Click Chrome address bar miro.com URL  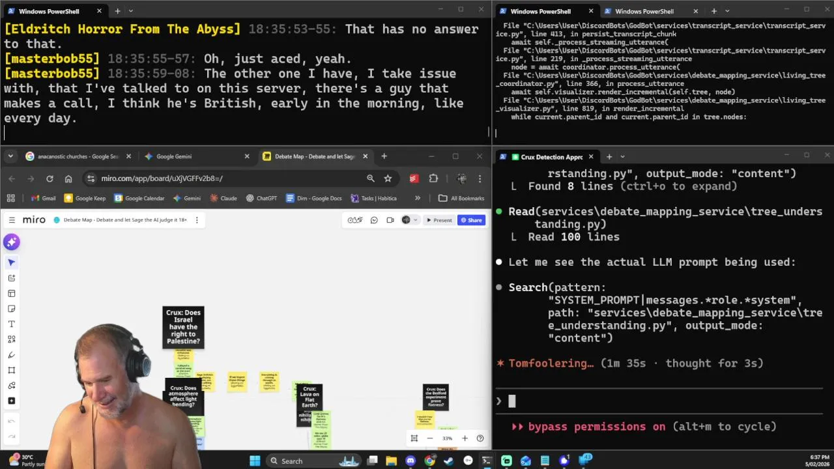[x=162, y=178]
